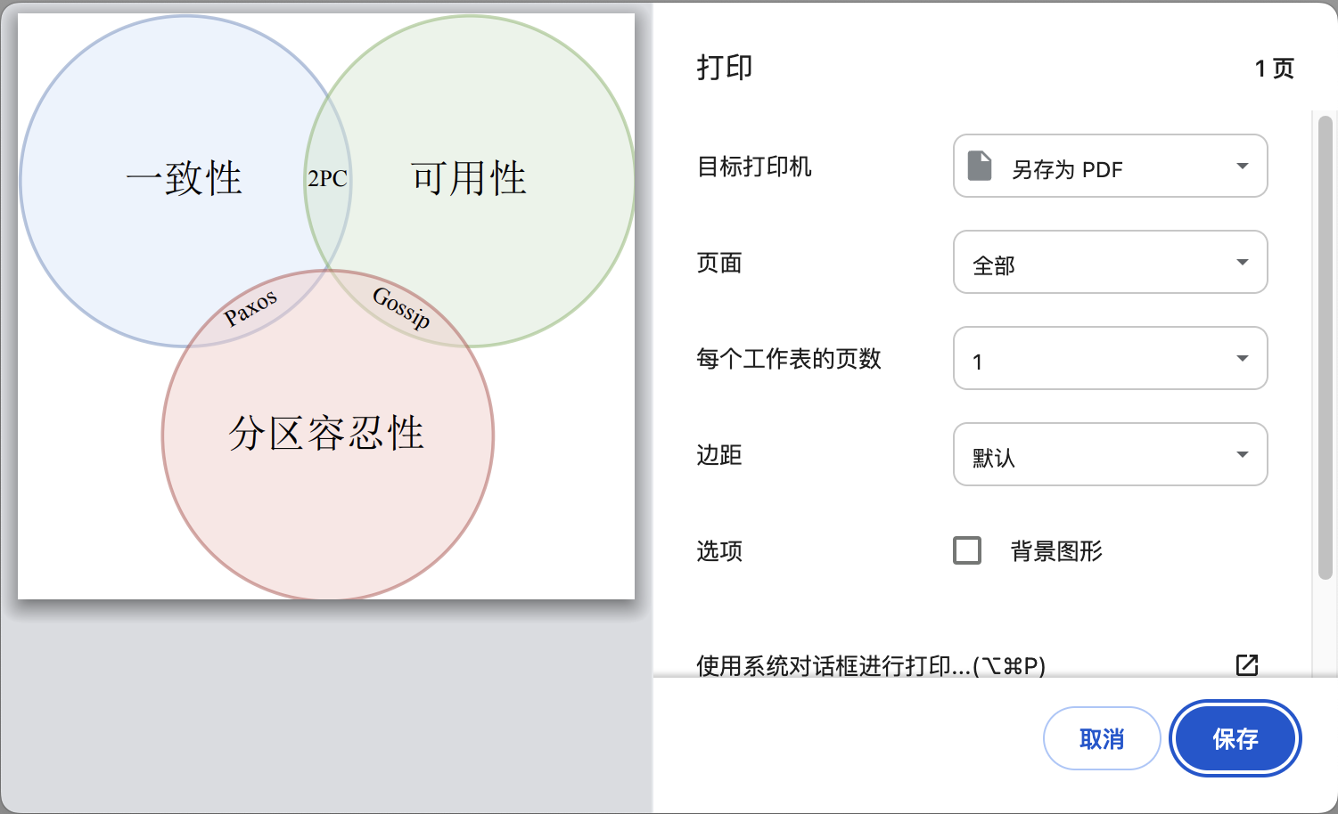Click the 取消 button

(1102, 738)
